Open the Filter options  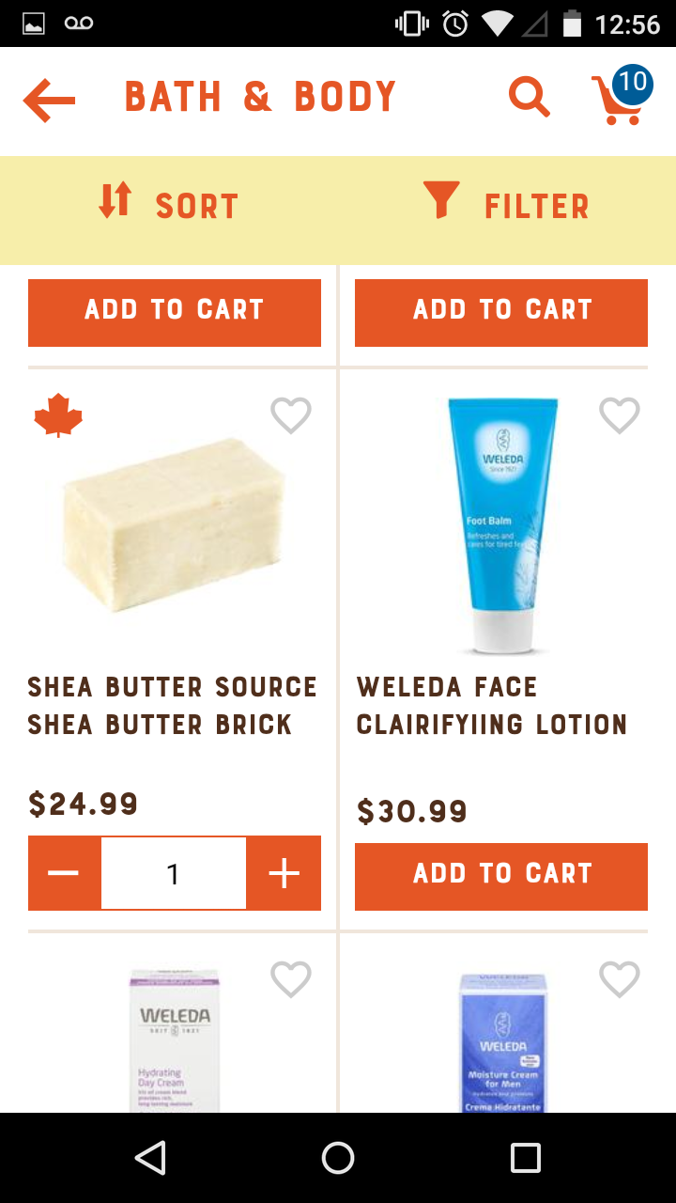point(507,206)
